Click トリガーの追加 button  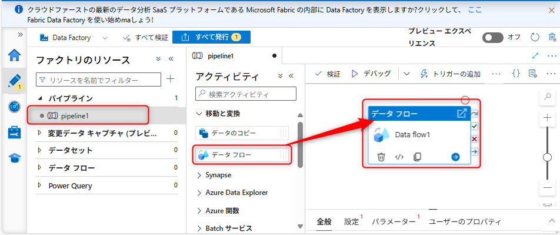click(451, 74)
